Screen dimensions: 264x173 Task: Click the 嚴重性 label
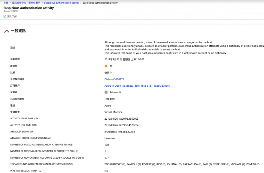(14, 66)
